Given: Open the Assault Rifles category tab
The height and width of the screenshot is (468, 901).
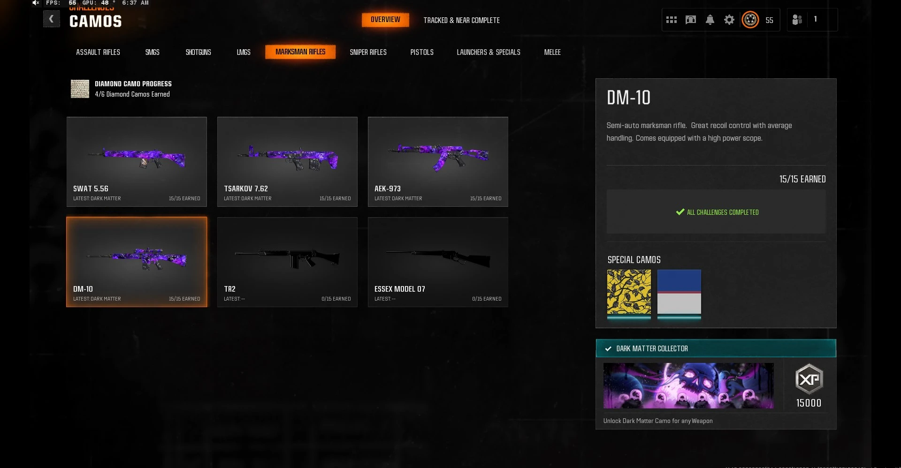Looking at the screenshot, I should [x=98, y=52].
